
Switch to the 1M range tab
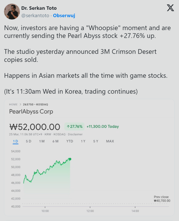click(x=42, y=141)
